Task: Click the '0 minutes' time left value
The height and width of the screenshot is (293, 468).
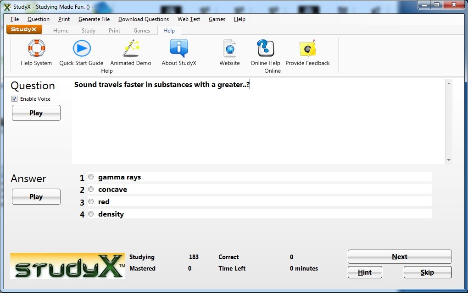Action: [x=304, y=268]
